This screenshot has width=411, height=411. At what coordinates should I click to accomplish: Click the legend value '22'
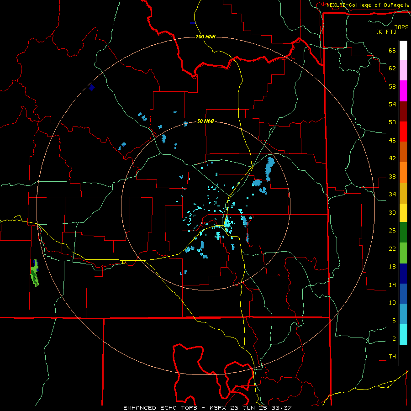coord(392,248)
